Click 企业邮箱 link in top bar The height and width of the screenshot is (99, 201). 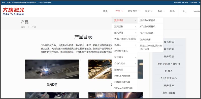pos(193,3)
